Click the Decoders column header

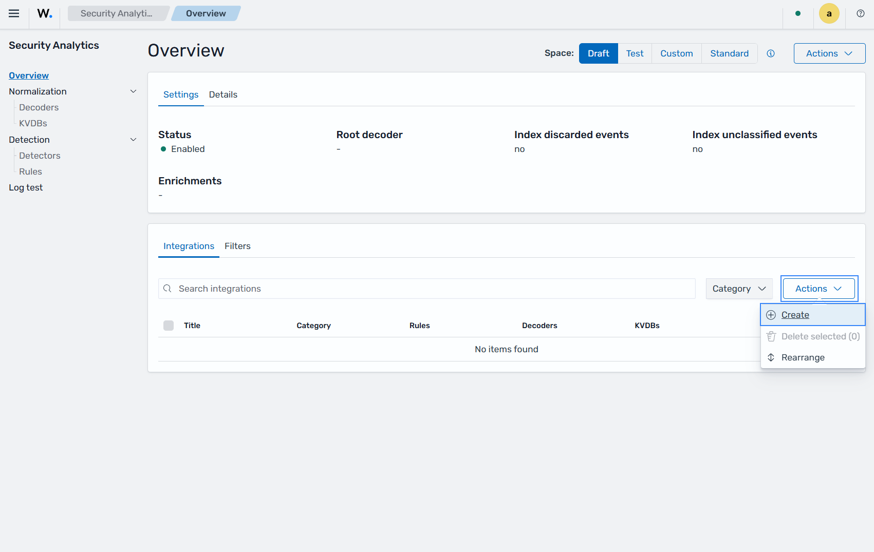point(540,326)
